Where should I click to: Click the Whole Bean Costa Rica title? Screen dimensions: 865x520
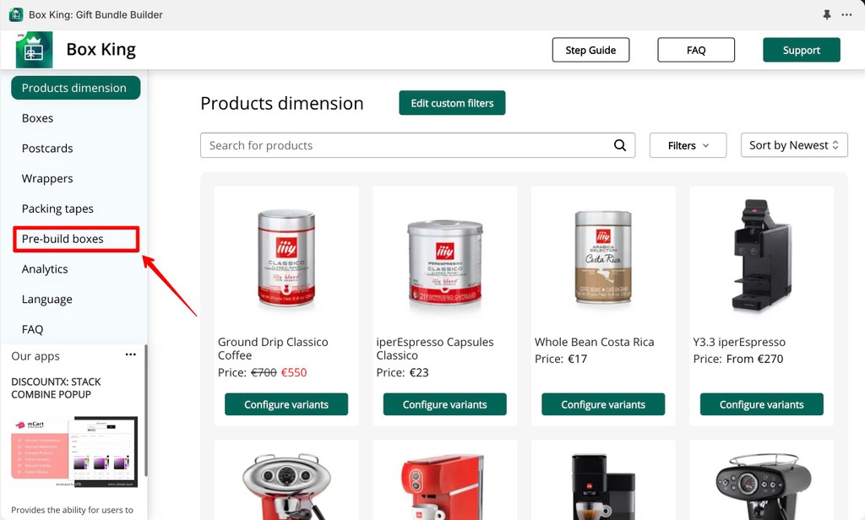(x=594, y=342)
